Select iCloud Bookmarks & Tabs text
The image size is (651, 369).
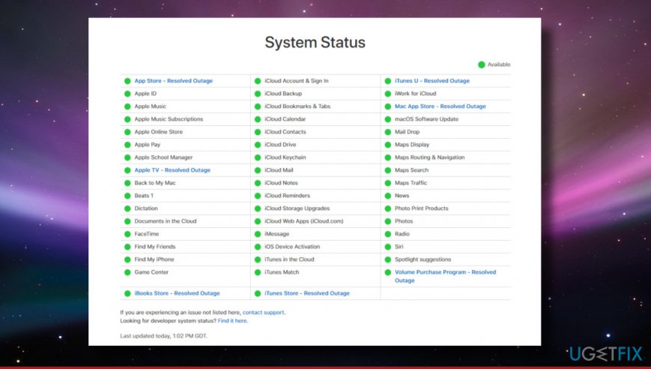tap(297, 106)
